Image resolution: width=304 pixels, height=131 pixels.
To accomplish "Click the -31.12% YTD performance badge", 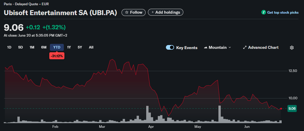I will pos(57,56).
